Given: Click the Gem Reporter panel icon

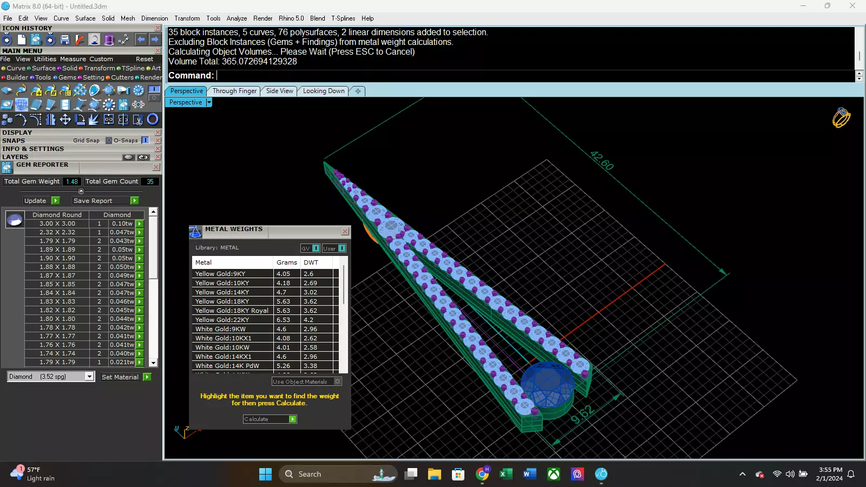Looking at the screenshot, I should click(7, 167).
